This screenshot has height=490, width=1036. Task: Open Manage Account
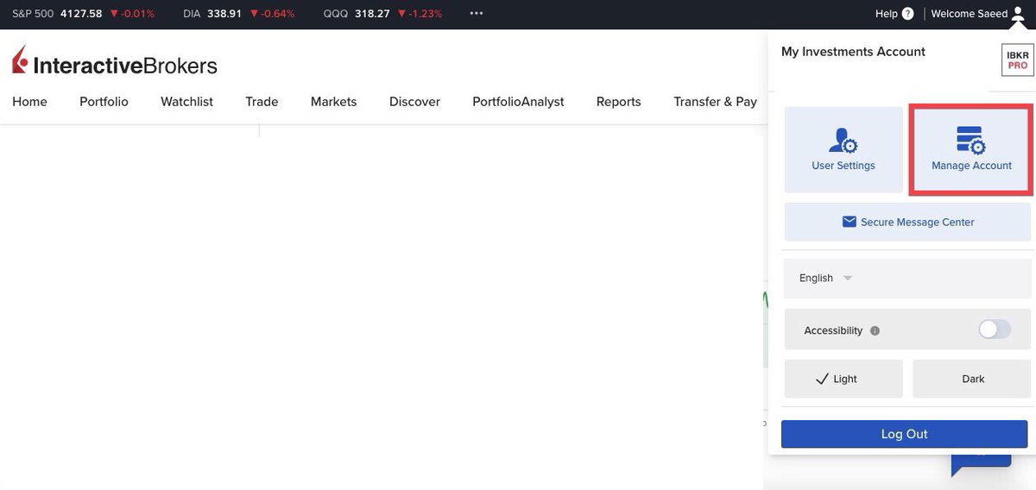(x=971, y=149)
